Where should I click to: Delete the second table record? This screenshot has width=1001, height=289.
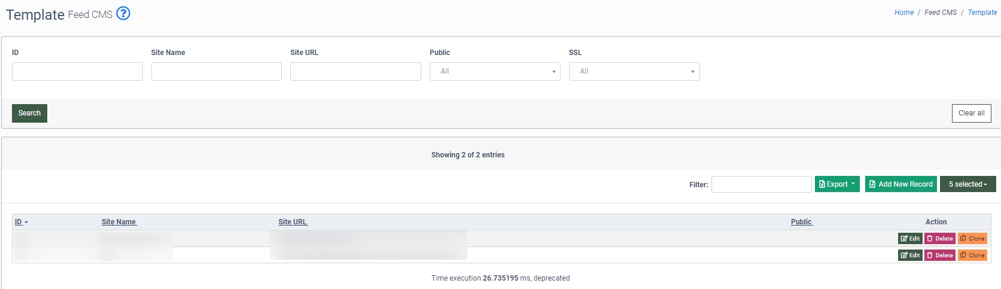[939, 255]
